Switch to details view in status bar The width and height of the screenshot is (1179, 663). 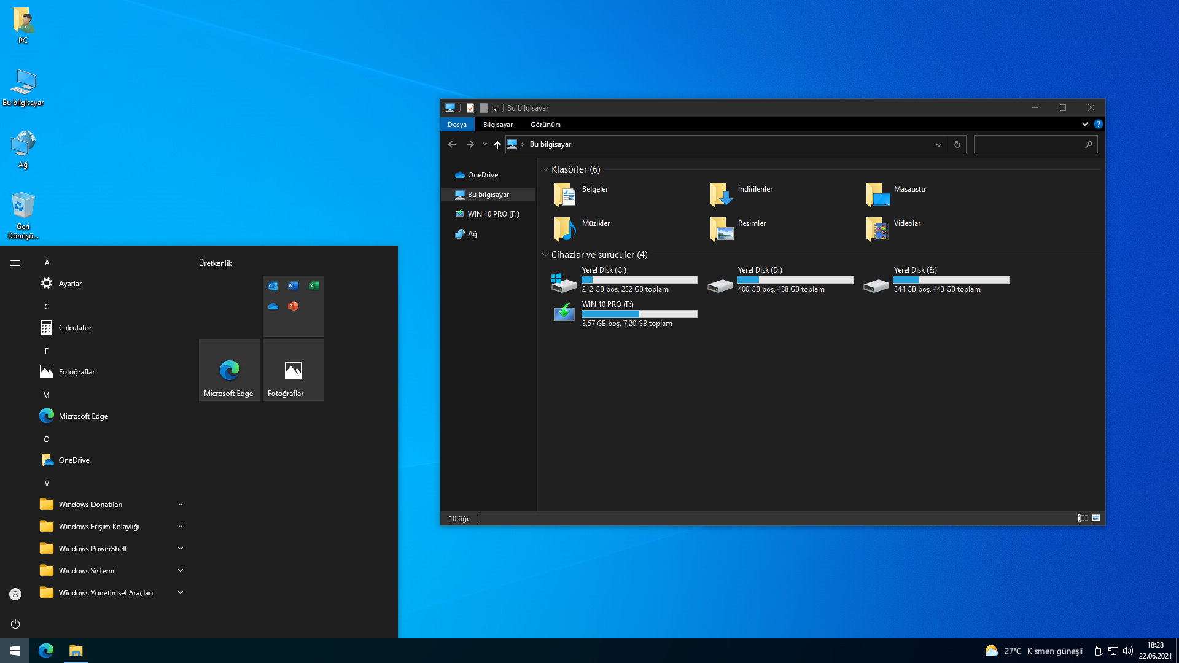click(x=1083, y=518)
